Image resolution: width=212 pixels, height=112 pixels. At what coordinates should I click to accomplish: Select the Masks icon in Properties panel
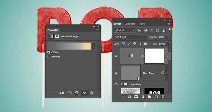[x=57, y=36]
